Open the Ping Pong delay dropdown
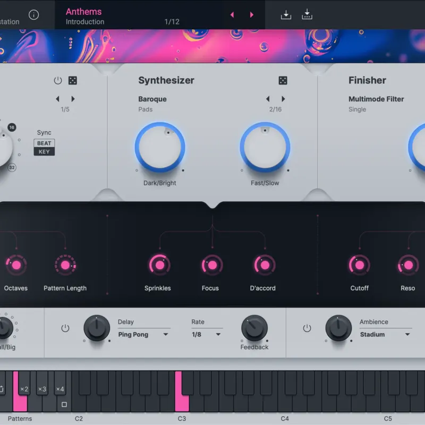This screenshot has width=425, height=425. click(143, 335)
